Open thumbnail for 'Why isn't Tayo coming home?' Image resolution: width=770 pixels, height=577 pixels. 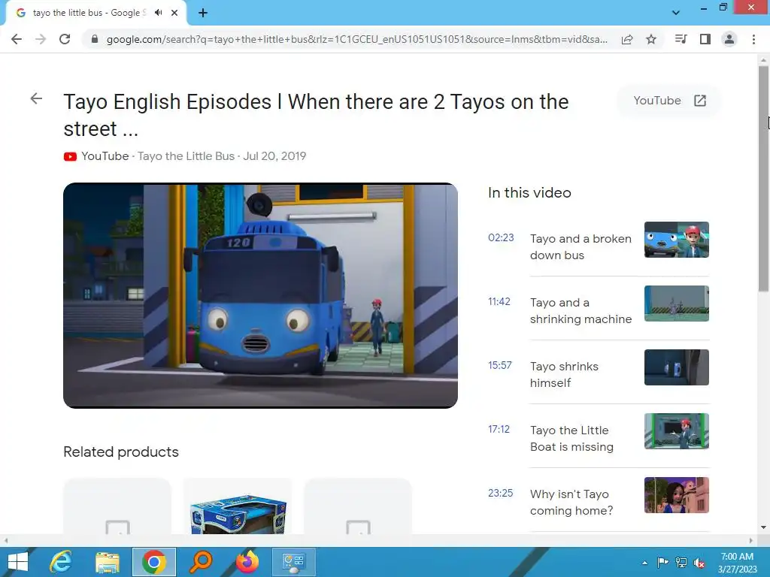[x=677, y=494]
